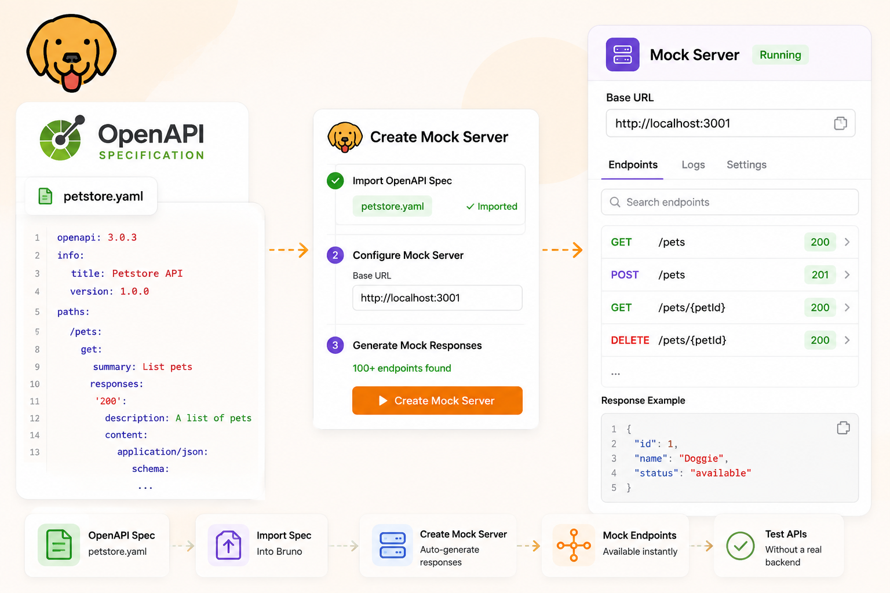Screen dimensions: 890x593
Task: Click the 'Mock Endpoints Available instantly' card
Action: 615,545
